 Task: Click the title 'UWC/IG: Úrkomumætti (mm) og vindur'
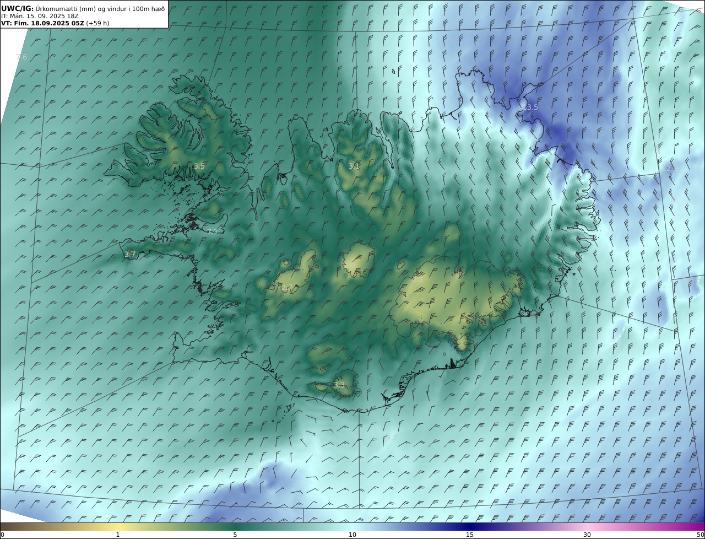pyautogui.click(x=83, y=8)
